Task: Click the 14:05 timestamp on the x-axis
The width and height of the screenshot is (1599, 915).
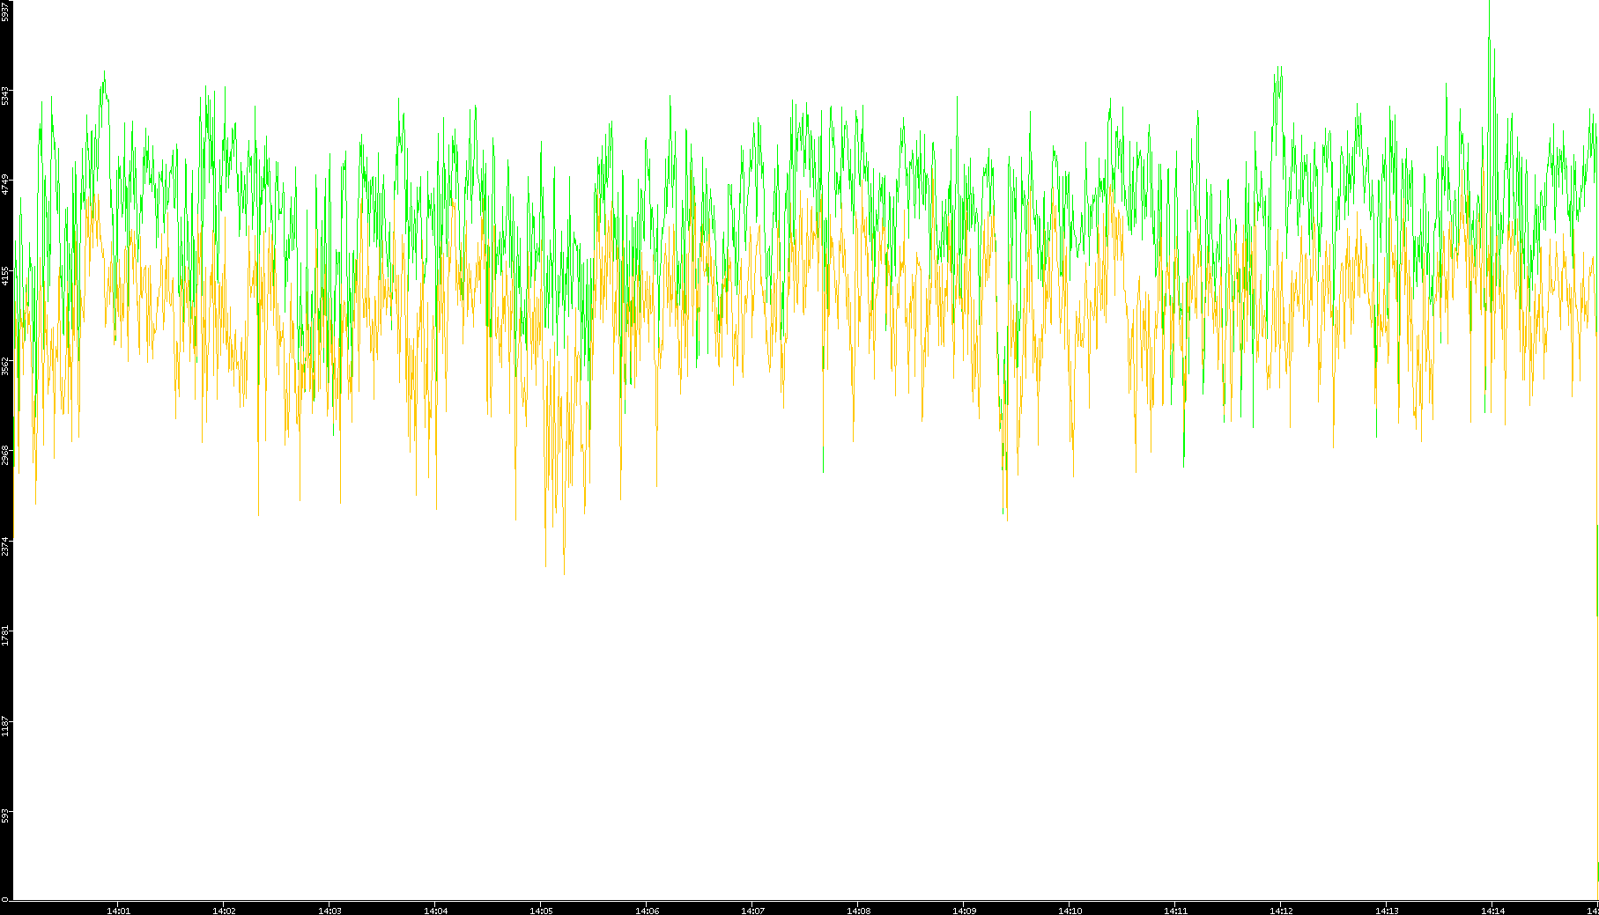Action: pyautogui.click(x=541, y=910)
